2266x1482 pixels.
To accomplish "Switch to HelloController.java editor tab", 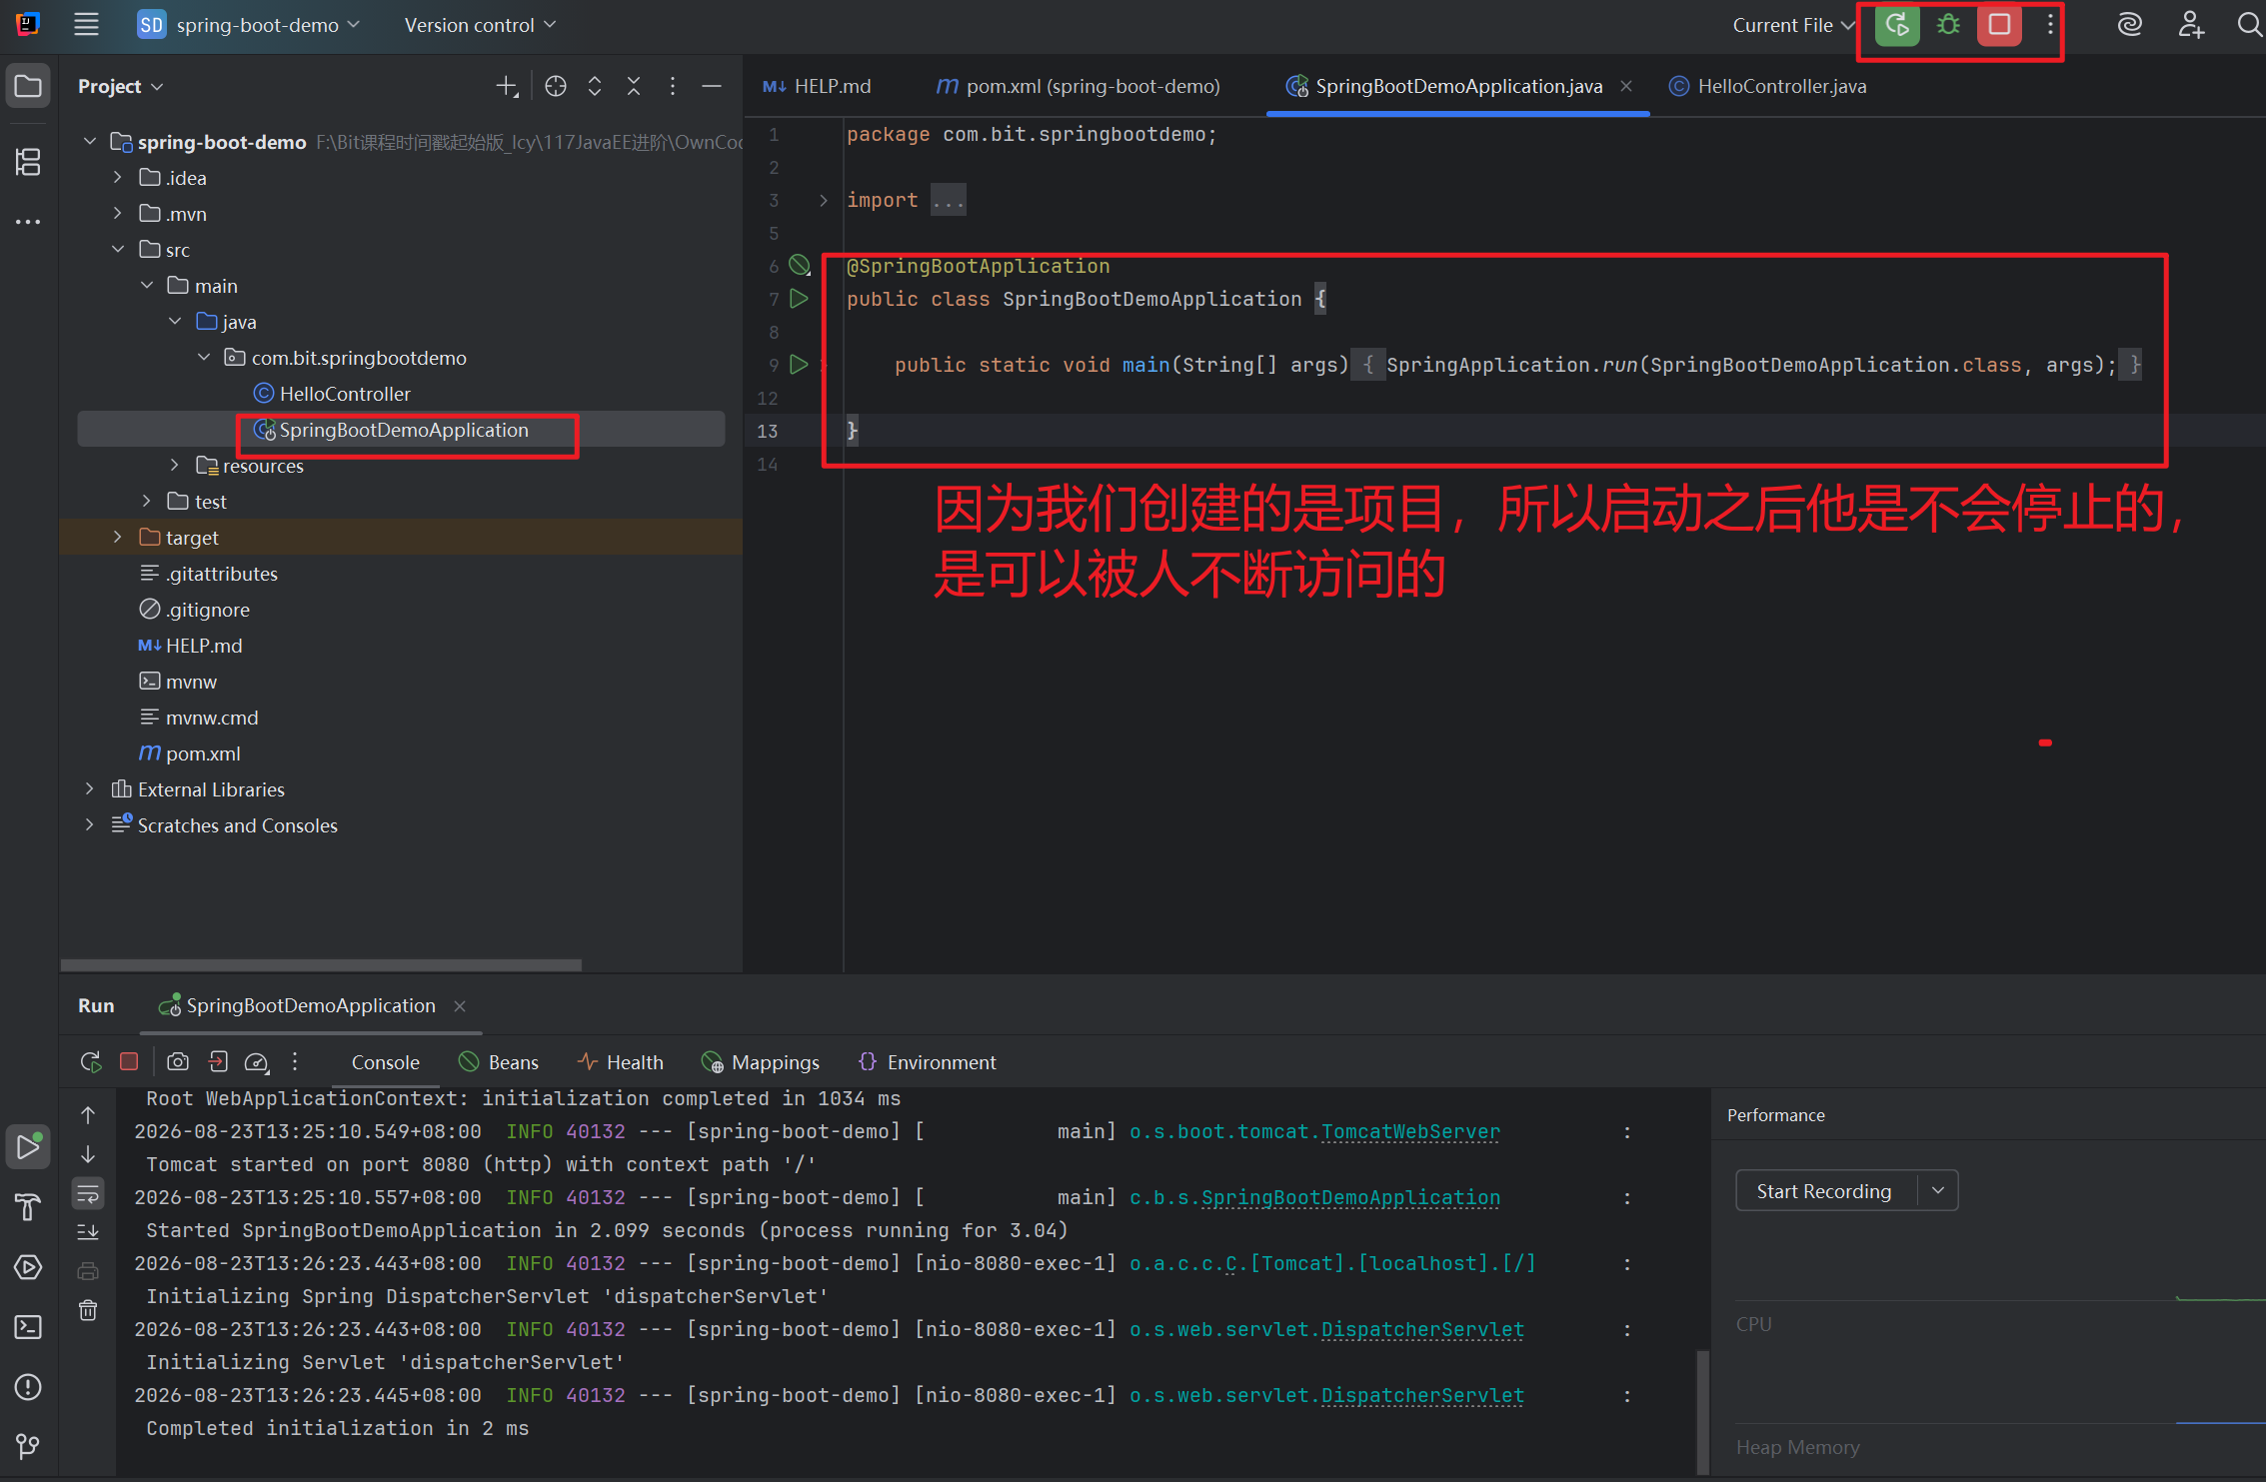I will pyautogui.click(x=1767, y=86).
